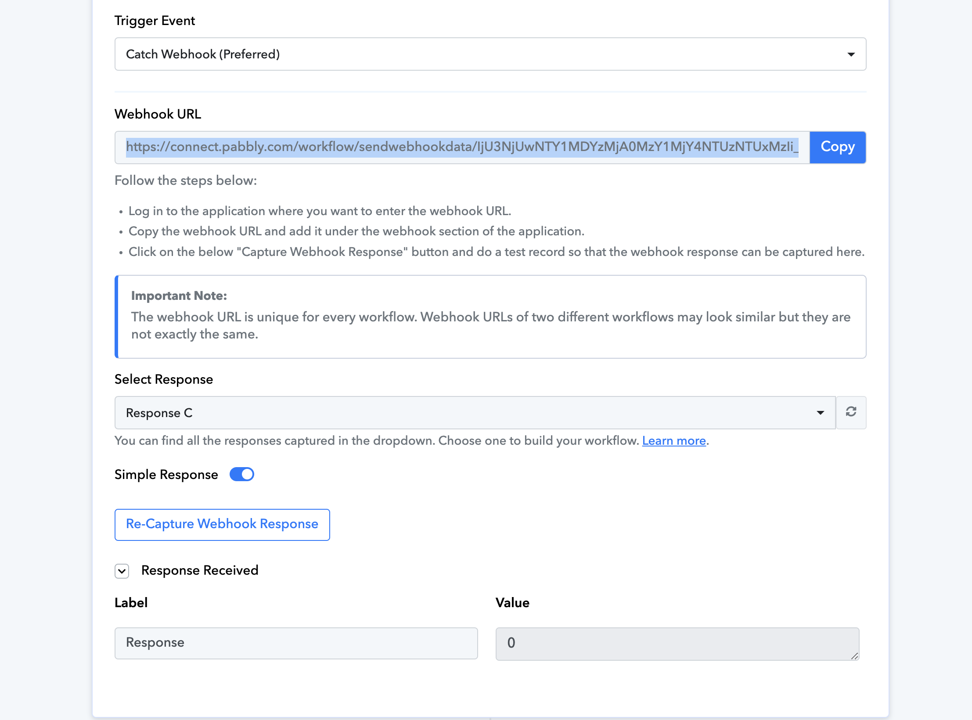Click the Value field showing 0
This screenshot has width=972, height=720.
pyautogui.click(x=677, y=644)
